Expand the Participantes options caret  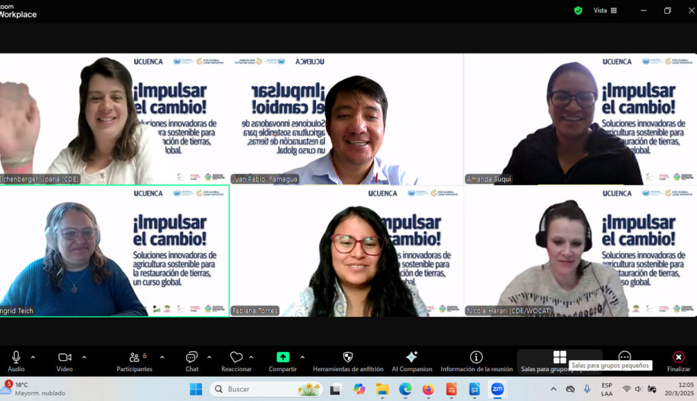tap(162, 357)
